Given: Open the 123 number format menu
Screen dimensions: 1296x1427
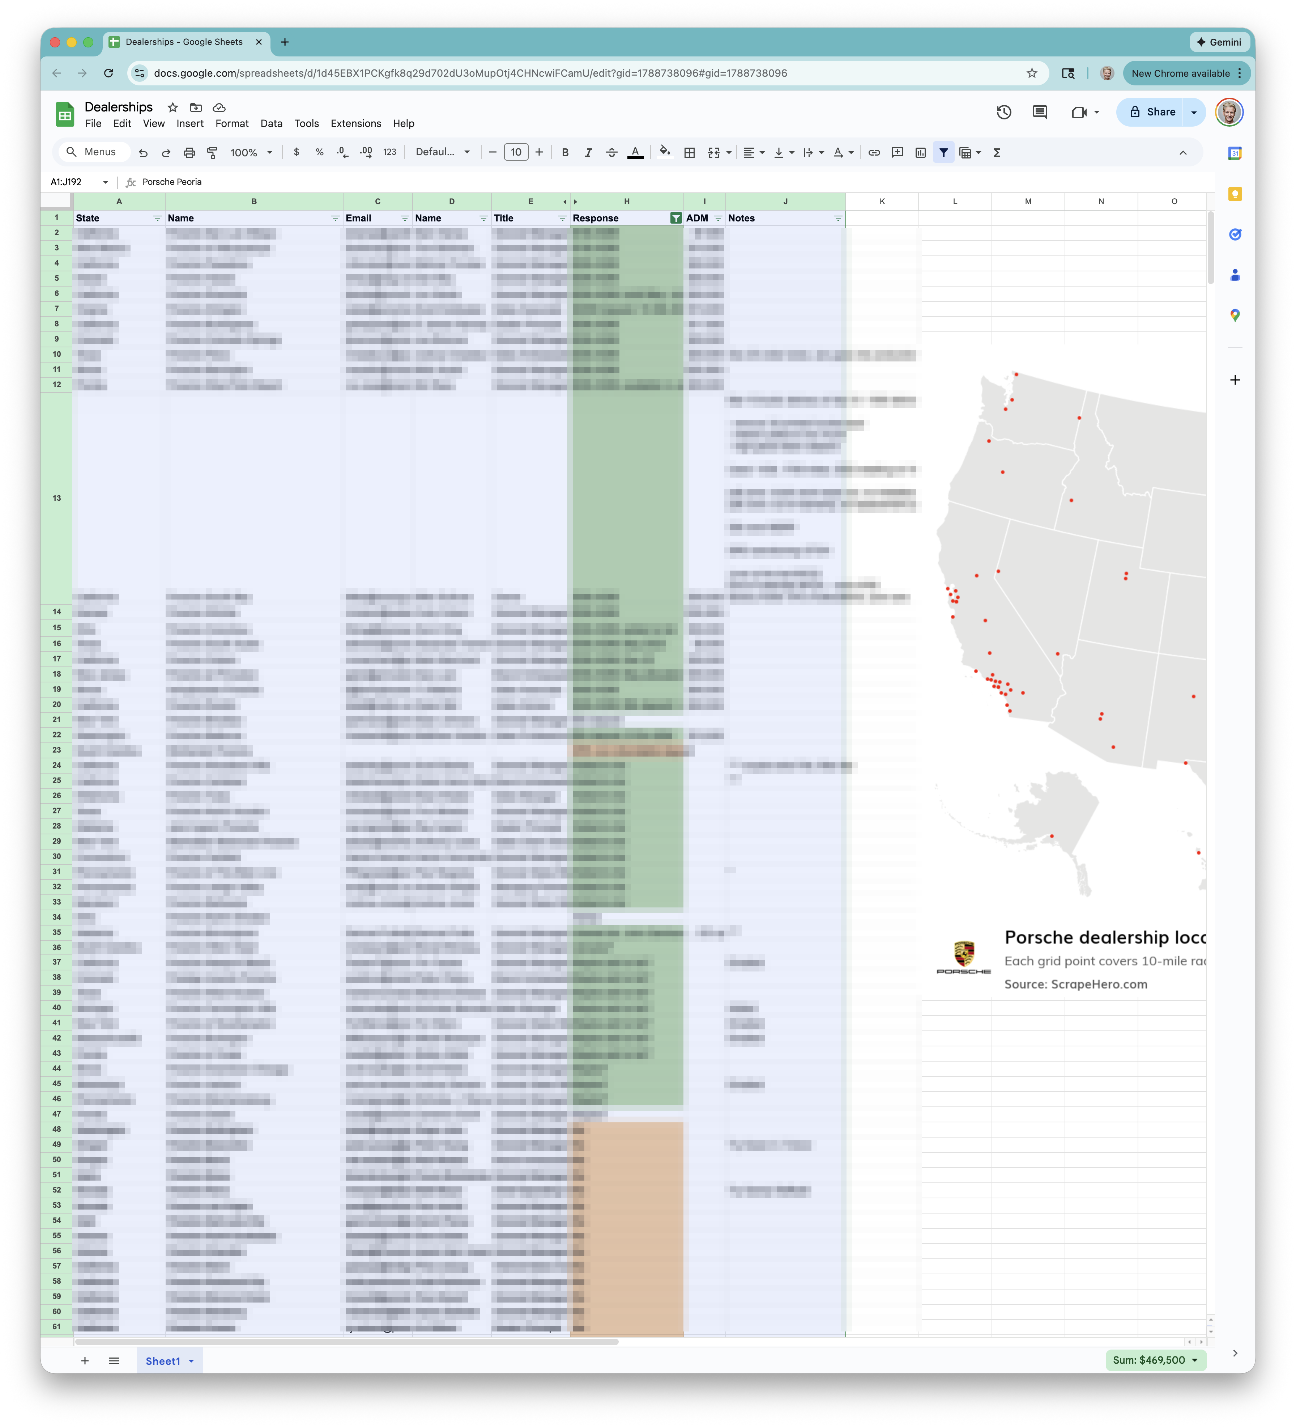Looking at the screenshot, I should pos(390,152).
